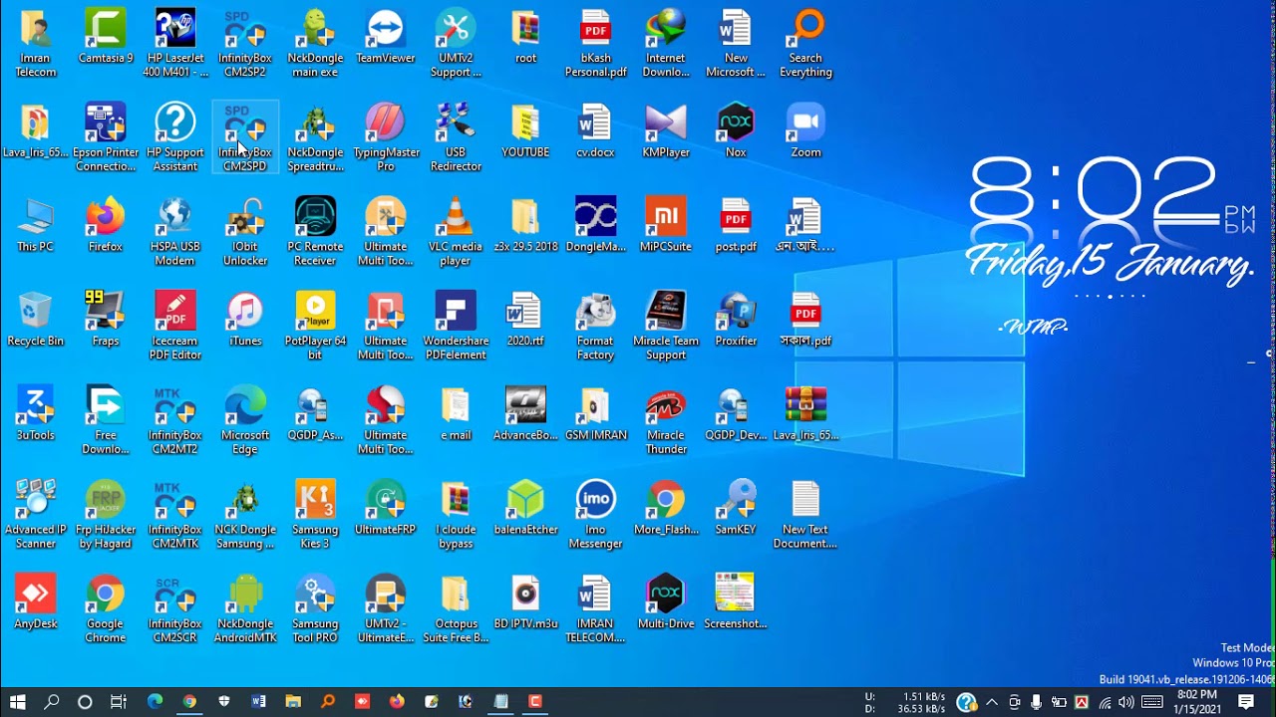The width and height of the screenshot is (1276, 717).
Task: Open Frp HiJacker by Hagard
Action: click(106, 515)
